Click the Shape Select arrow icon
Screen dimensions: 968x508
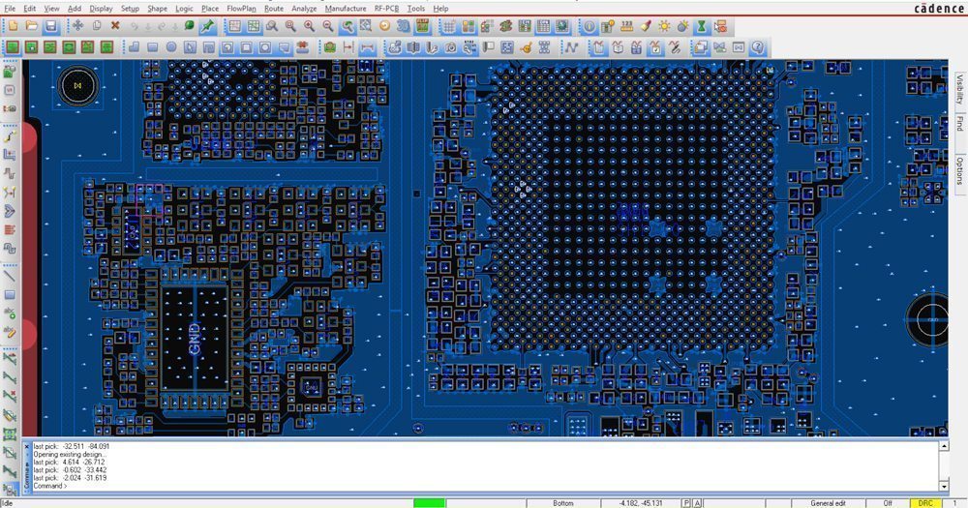(x=190, y=46)
